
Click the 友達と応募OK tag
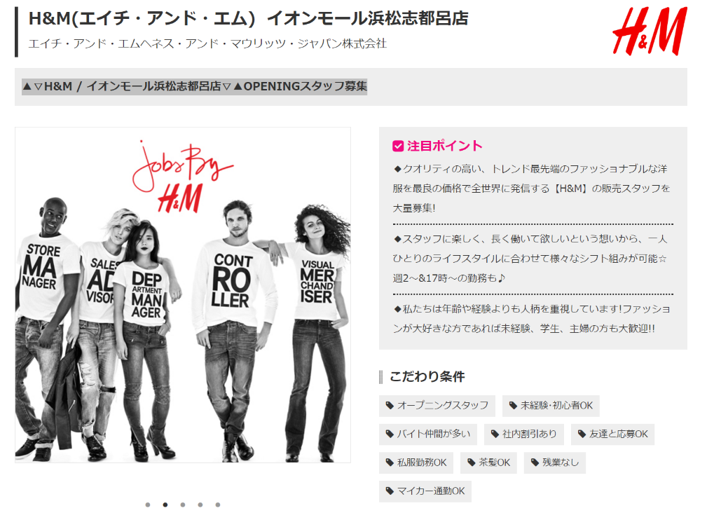612,434
